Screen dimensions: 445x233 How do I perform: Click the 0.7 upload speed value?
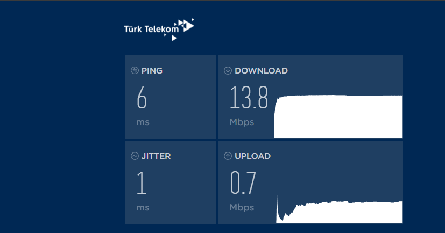pos(243,183)
